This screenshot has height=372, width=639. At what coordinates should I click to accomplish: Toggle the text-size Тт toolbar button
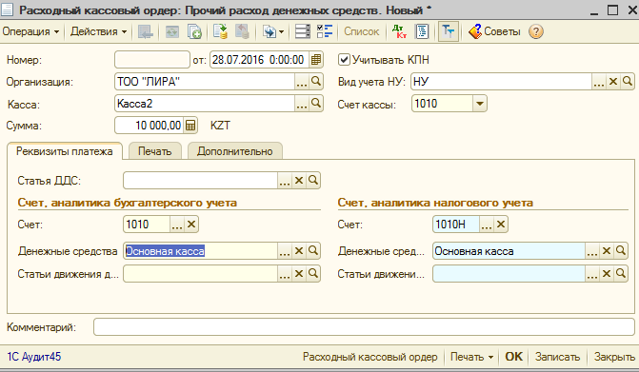(x=449, y=31)
